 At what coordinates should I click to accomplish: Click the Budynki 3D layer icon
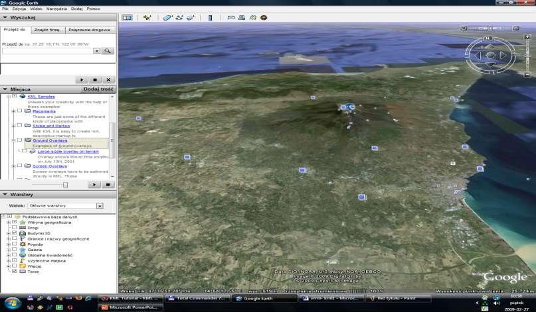click(x=23, y=233)
